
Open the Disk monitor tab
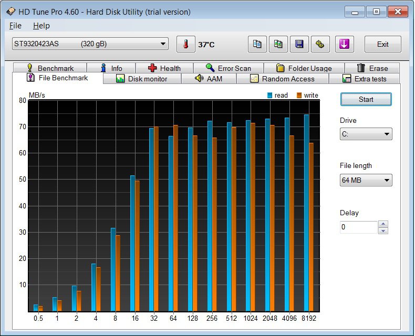[142, 79]
